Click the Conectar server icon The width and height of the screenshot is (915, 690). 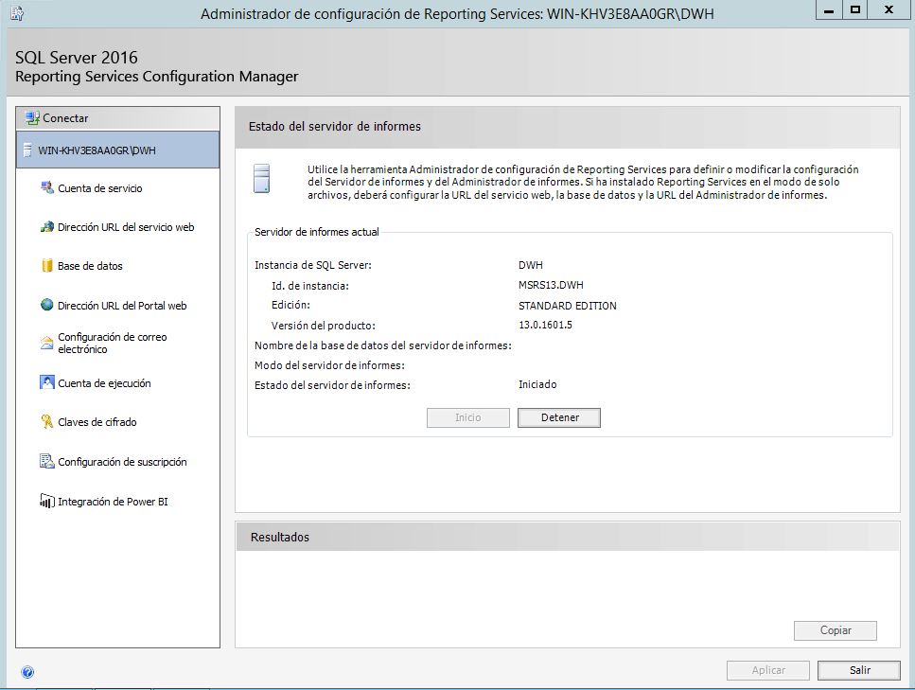pos(32,118)
